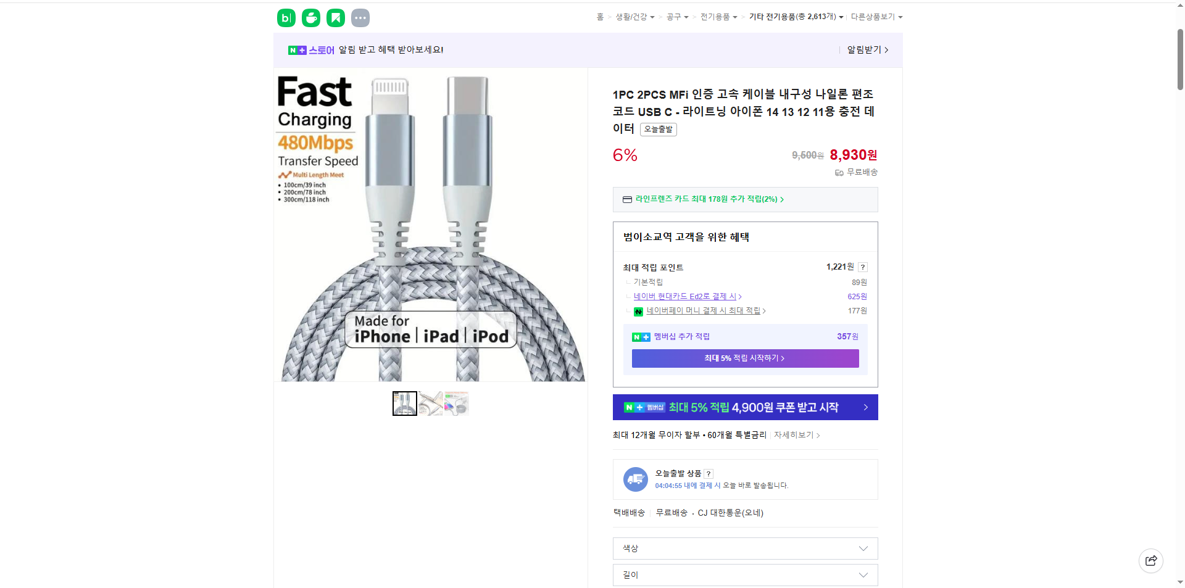Expand the 색상 option dropdown
Screen dimensions: 1185x588
(x=744, y=548)
